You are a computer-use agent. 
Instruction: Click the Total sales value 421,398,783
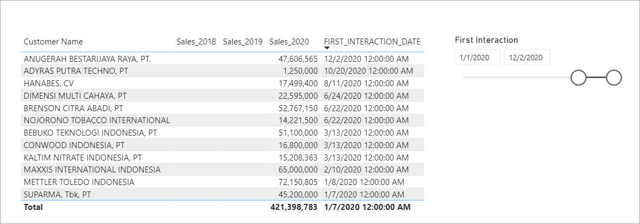(294, 207)
